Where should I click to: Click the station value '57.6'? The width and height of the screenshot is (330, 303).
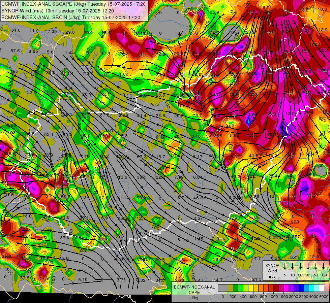pos(15,51)
